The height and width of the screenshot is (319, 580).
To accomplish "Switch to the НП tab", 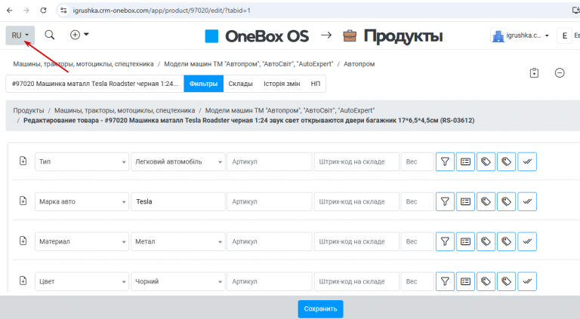I will (x=316, y=84).
